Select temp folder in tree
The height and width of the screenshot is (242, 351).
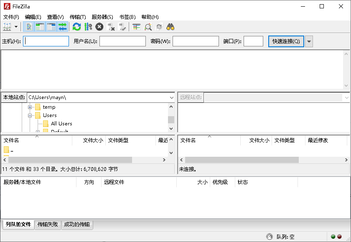tap(49, 107)
